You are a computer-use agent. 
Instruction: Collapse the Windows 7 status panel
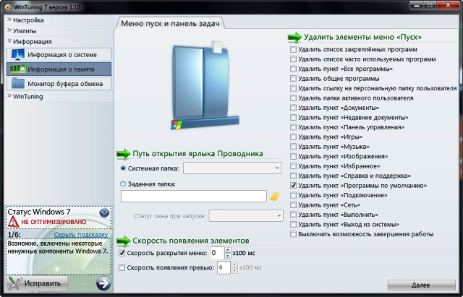tap(104, 212)
